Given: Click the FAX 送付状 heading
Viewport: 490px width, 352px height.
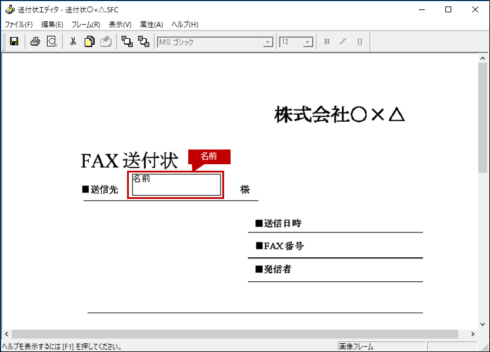Looking at the screenshot, I should [129, 161].
